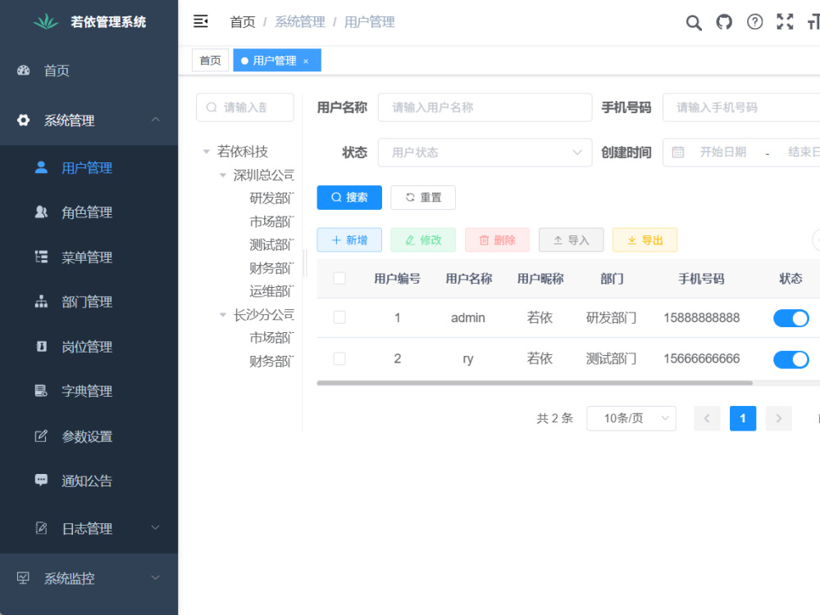
Task: Click the edit icon beside 参数设置
Action: pos(41,436)
